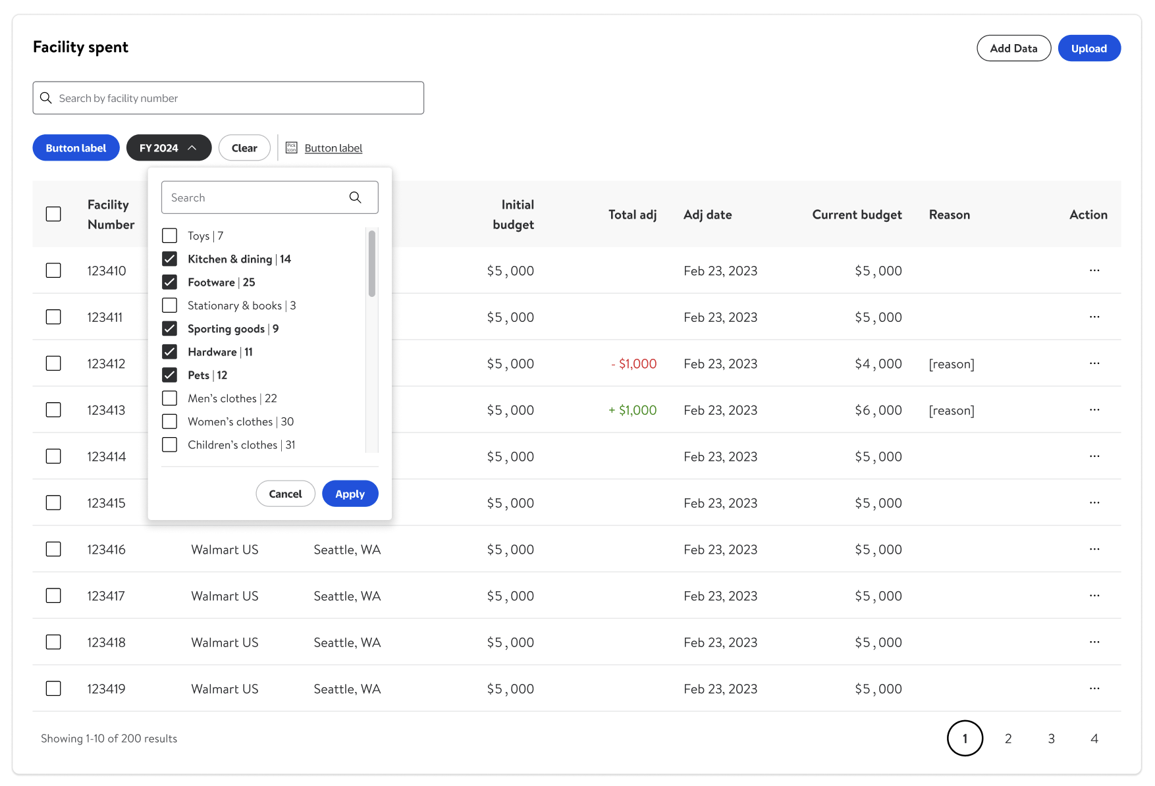
Task: Click the filter list scrollbar thumb
Action: (372, 263)
